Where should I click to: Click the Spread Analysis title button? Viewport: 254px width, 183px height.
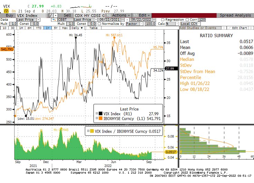[235, 16]
